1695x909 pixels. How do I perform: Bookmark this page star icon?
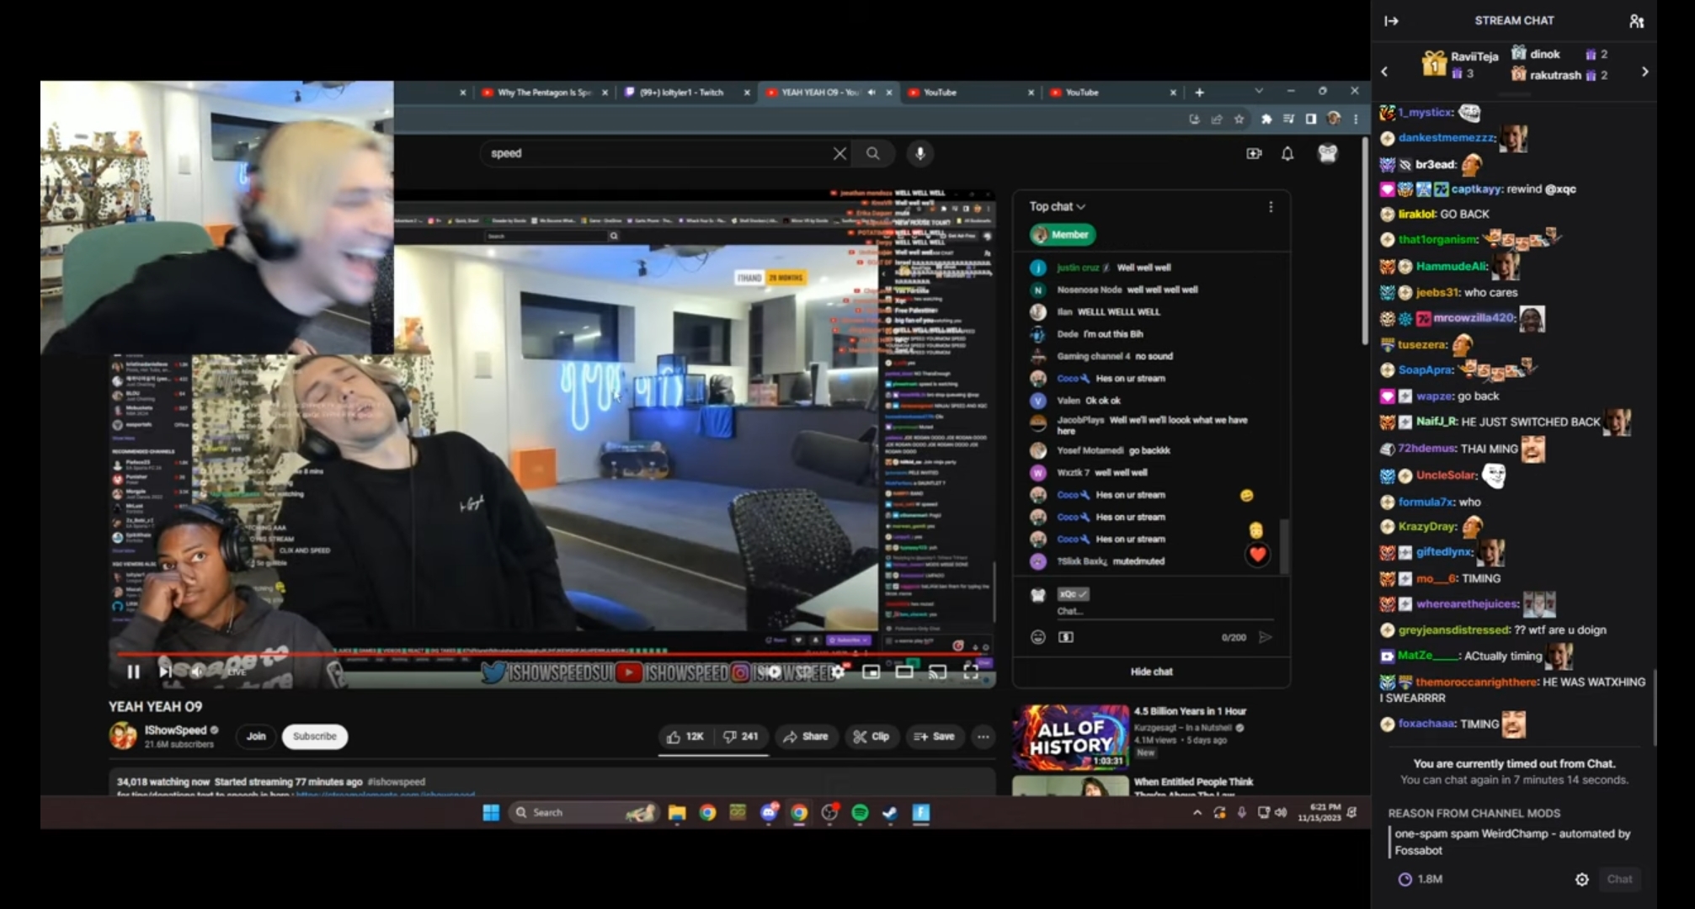(x=1239, y=120)
